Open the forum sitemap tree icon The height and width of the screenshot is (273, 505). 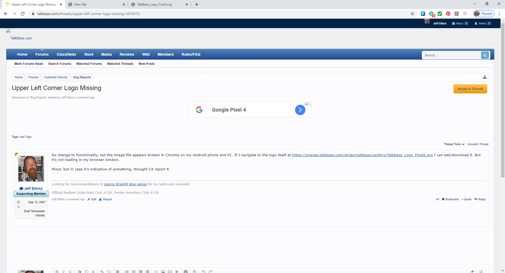click(485, 77)
